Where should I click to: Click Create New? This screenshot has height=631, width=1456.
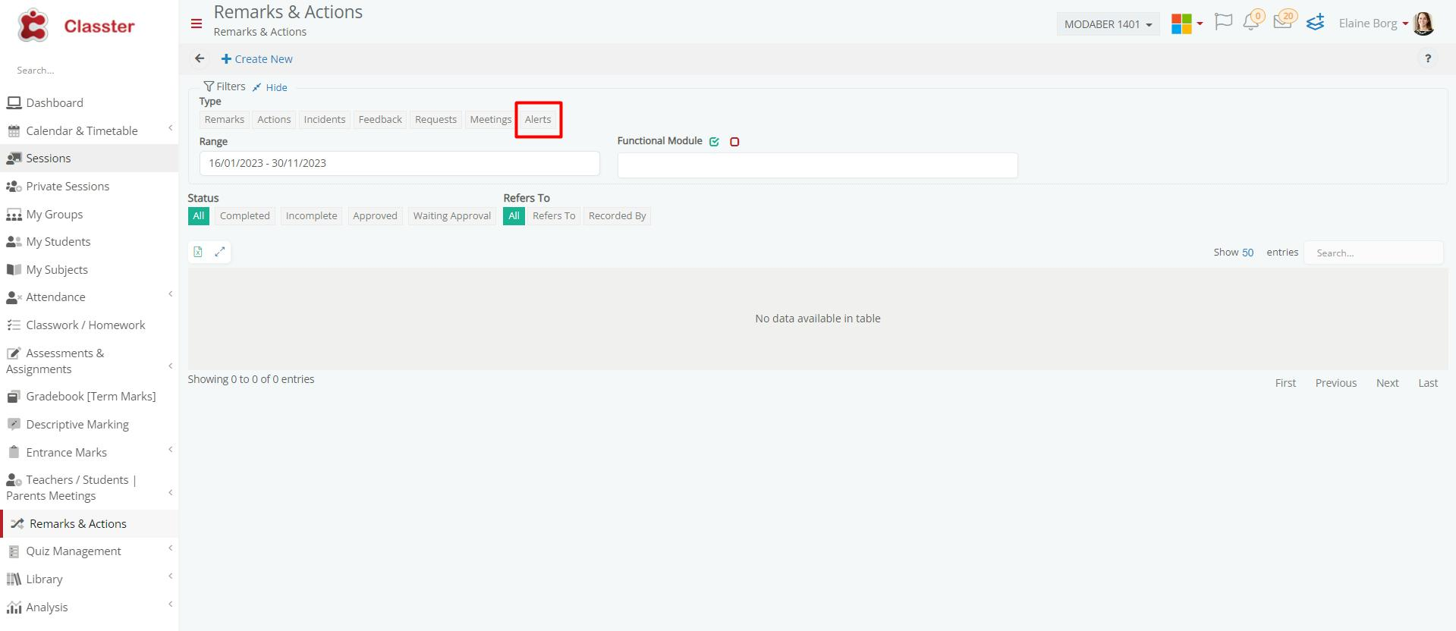coord(256,58)
